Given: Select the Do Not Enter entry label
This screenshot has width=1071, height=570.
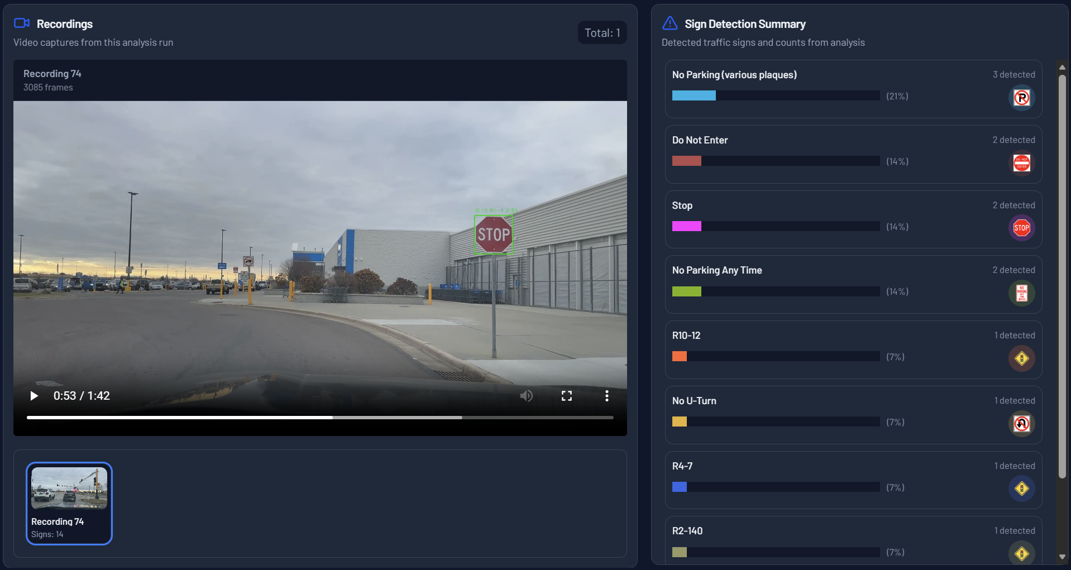Looking at the screenshot, I should pos(700,140).
